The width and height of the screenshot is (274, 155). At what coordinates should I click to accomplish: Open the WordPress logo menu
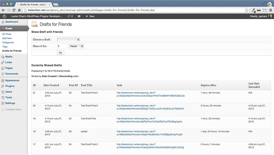(x=4, y=16)
